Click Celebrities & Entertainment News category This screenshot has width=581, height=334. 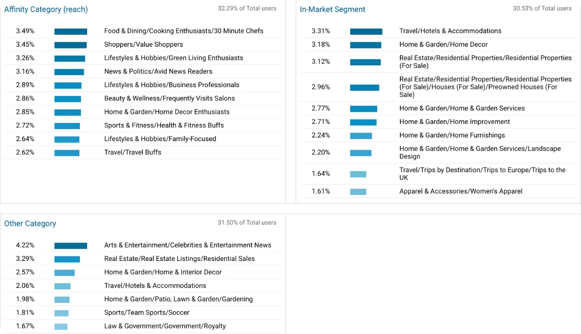point(188,245)
